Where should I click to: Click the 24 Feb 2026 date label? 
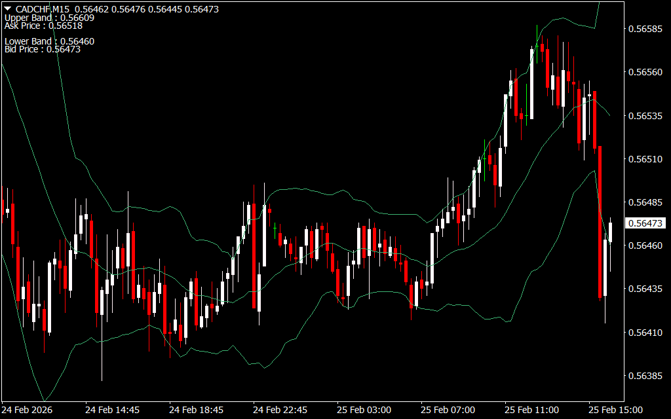point(29,410)
